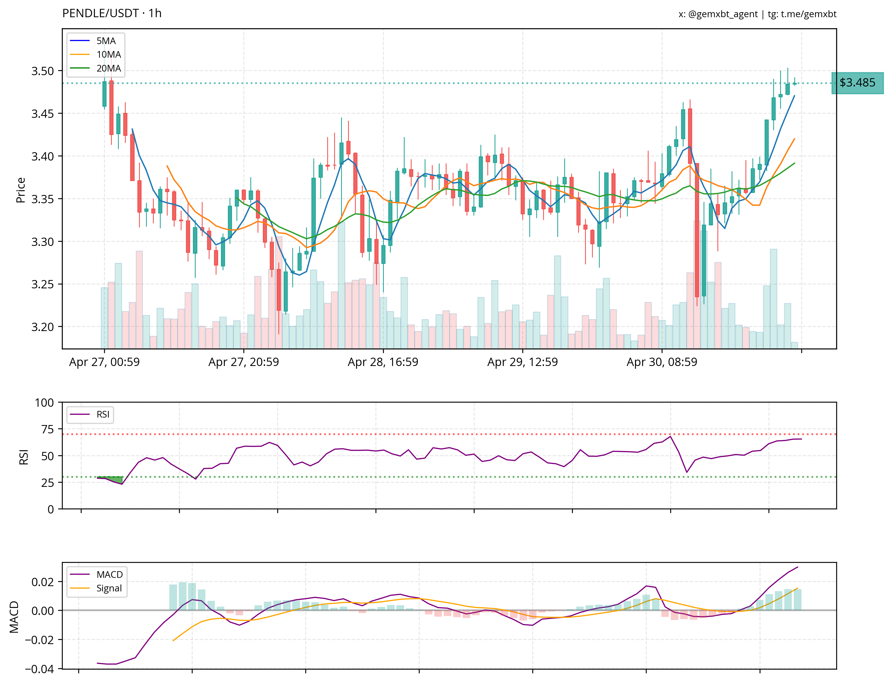Click the Apr 29, 12:59 axis label

(523, 362)
